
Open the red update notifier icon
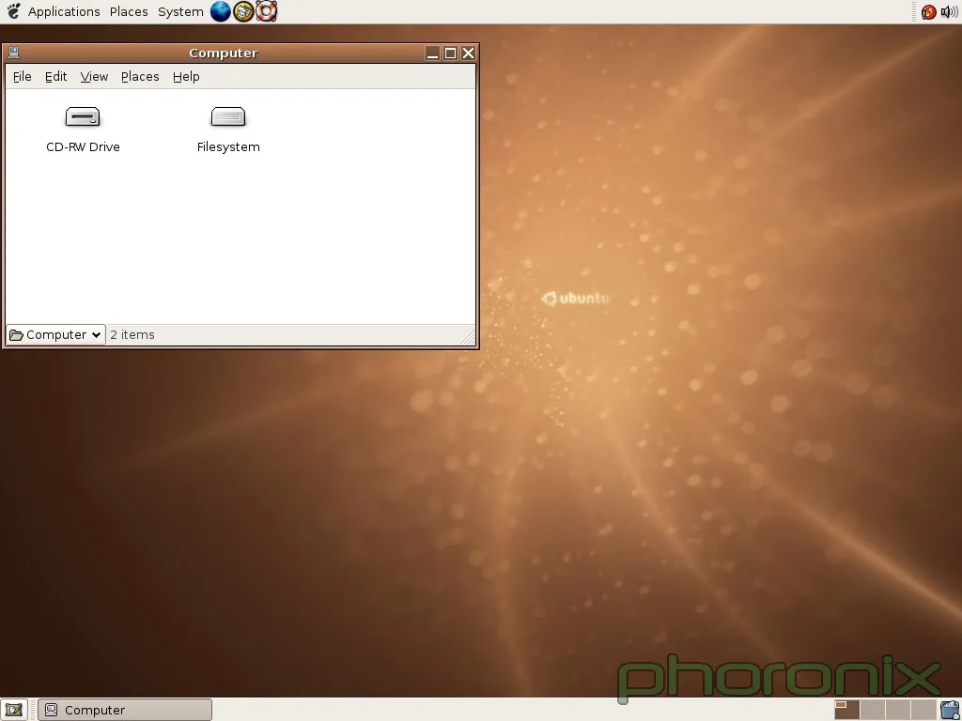coord(928,11)
